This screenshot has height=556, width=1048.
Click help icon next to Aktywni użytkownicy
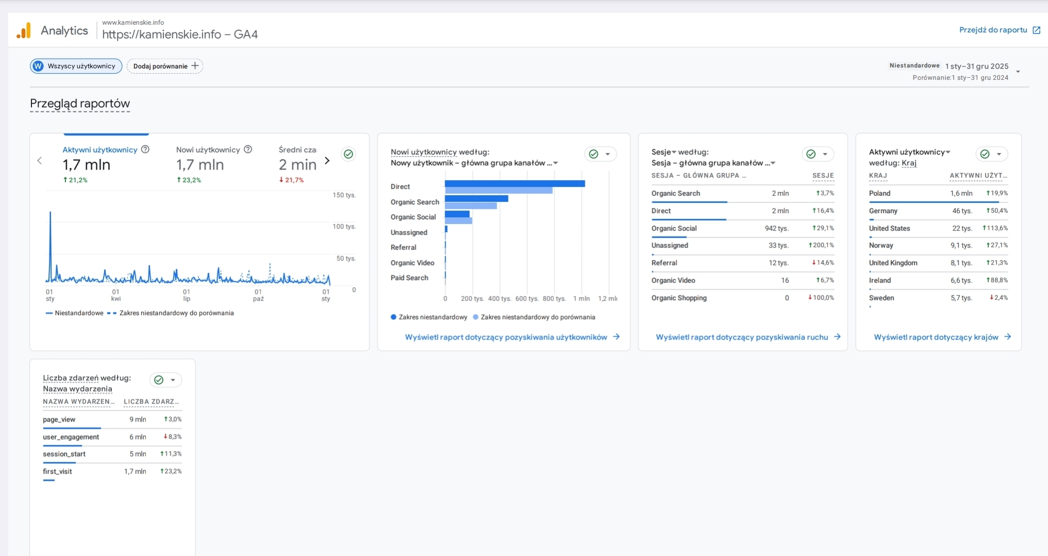point(145,149)
